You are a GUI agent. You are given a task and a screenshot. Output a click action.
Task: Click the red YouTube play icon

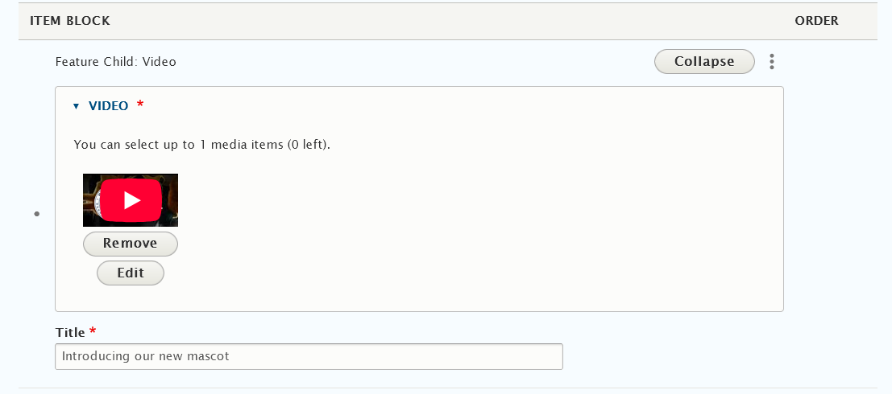point(132,200)
